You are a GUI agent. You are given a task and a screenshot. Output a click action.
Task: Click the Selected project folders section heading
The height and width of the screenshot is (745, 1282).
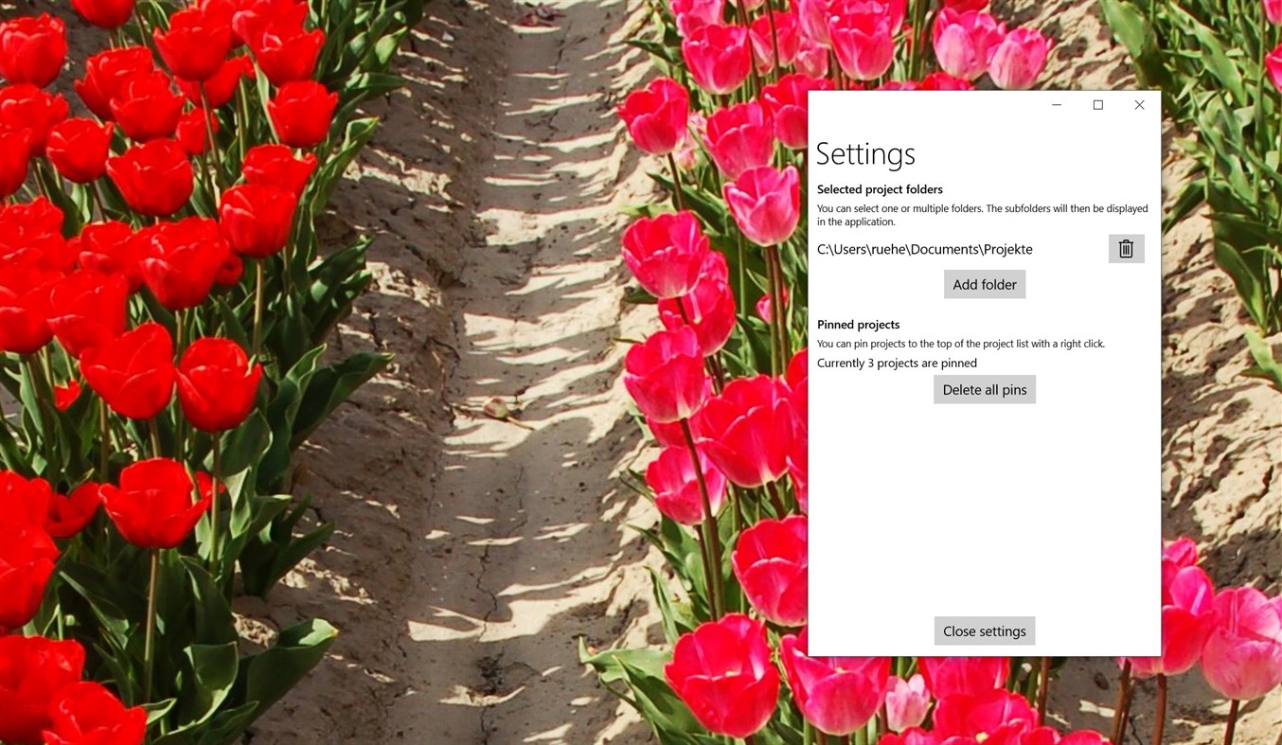[880, 189]
